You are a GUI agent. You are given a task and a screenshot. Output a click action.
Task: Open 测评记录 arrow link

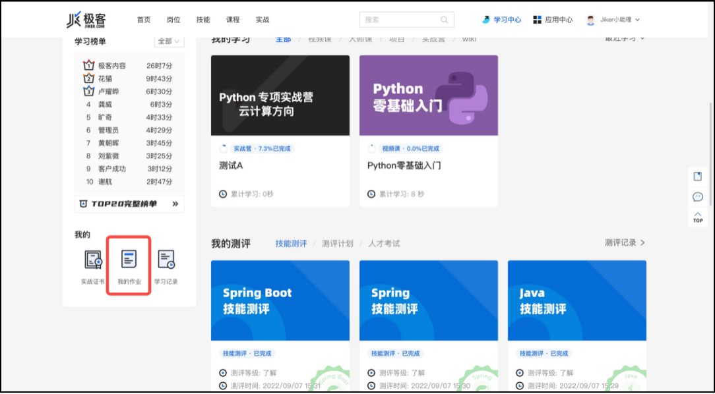click(x=625, y=242)
